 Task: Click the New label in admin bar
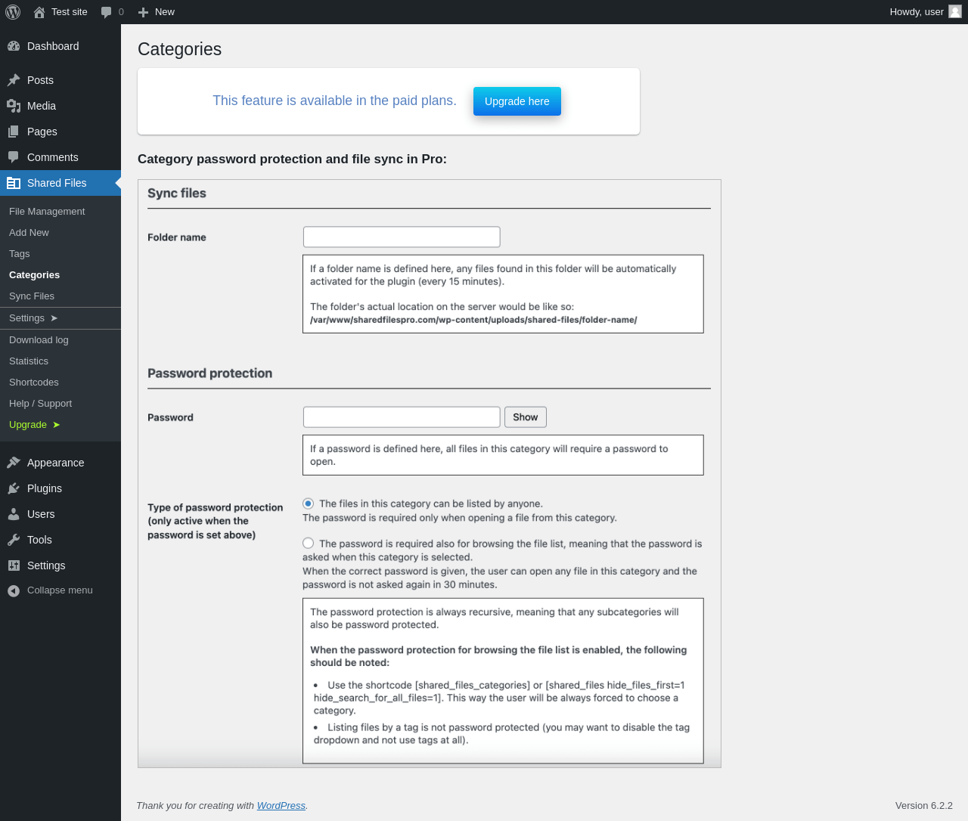tap(165, 12)
